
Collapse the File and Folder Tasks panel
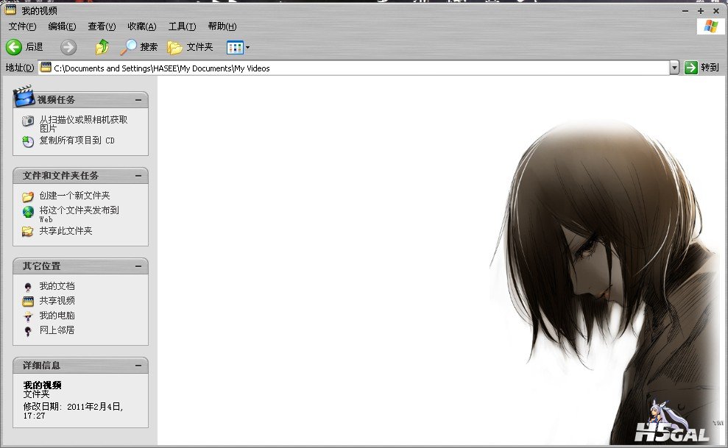coord(138,176)
